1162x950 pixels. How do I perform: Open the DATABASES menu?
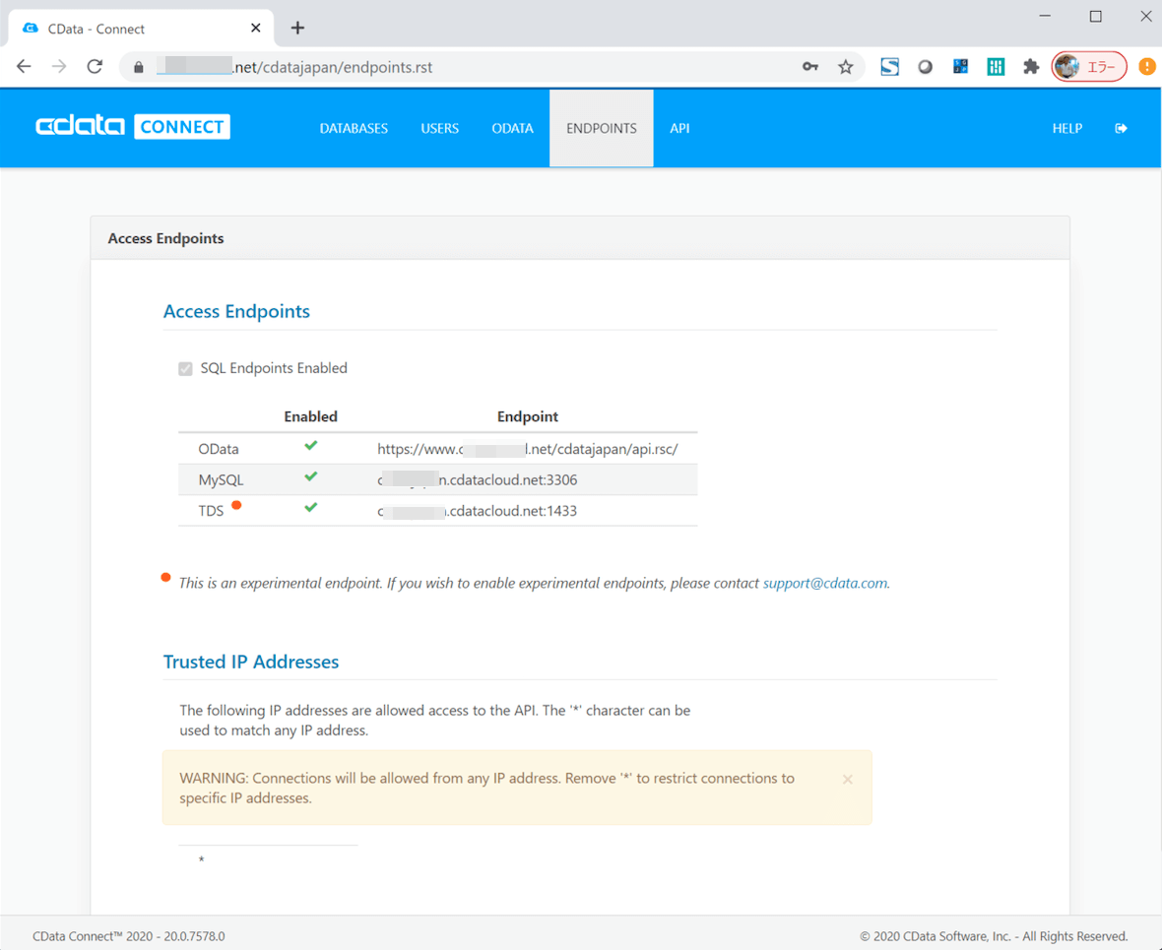coord(354,128)
